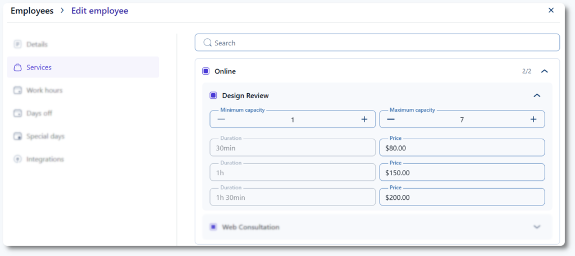Click the Services bag icon in the sidebar
The height and width of the screenshot is (256, 575).
[17, 67]
